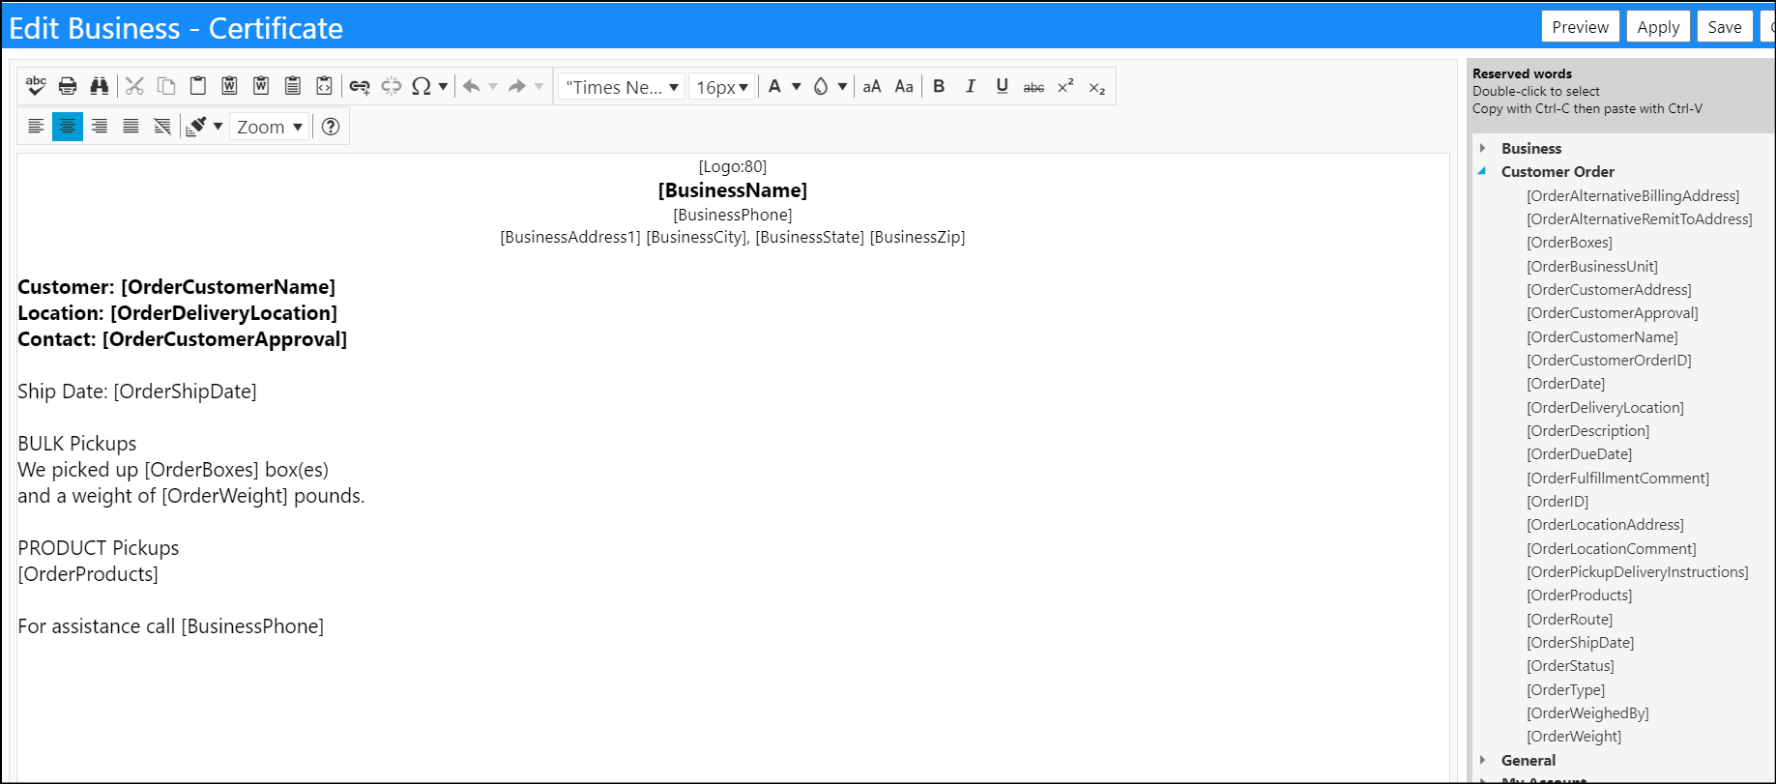Align text right

(100, 127)
